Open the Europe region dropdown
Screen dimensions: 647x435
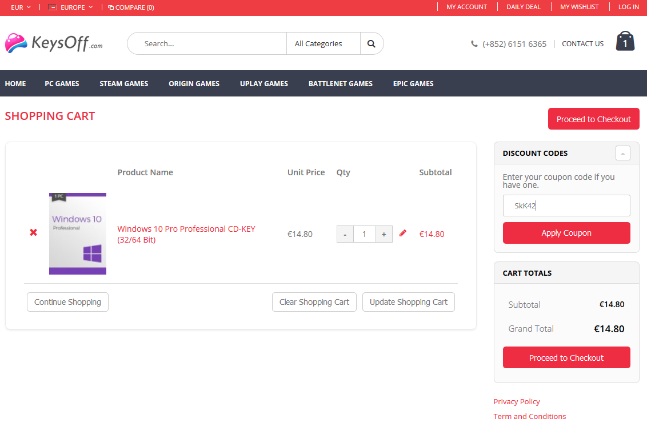(x=70, y=7)
